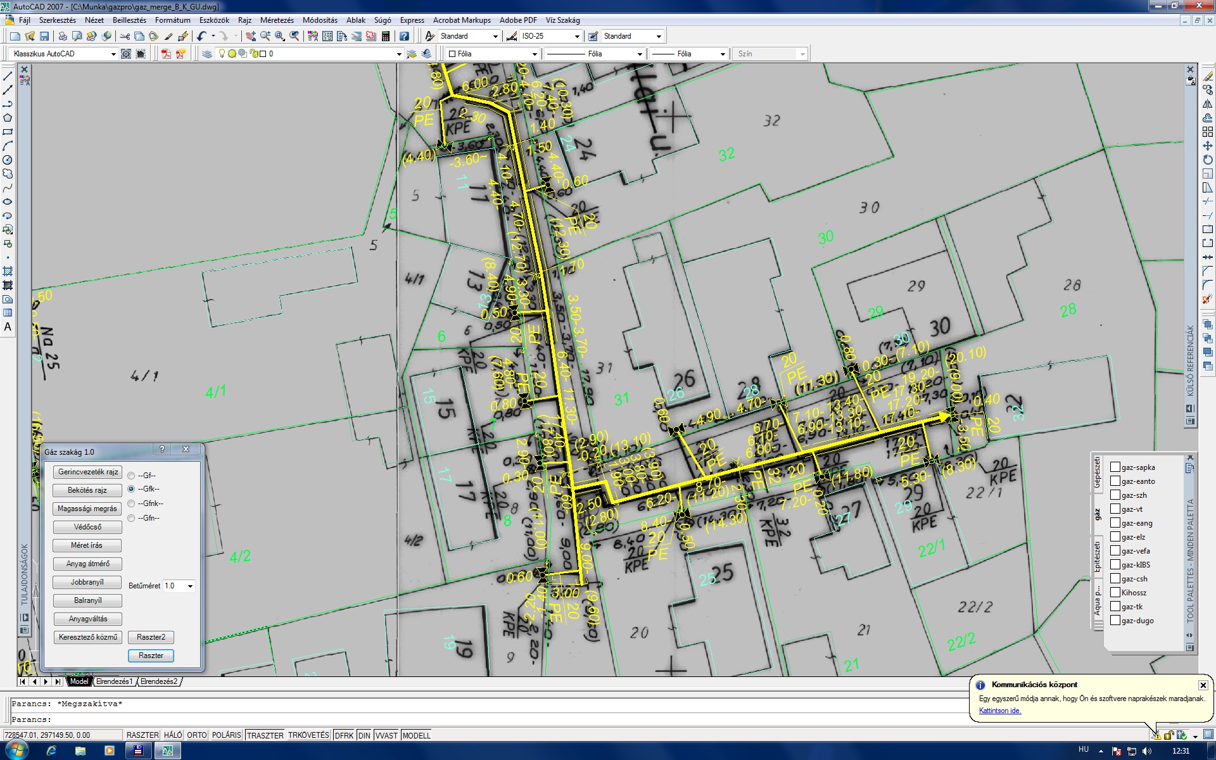Click the Plot (print) icon
1216x760 pixels.
(x=63, y=36)
